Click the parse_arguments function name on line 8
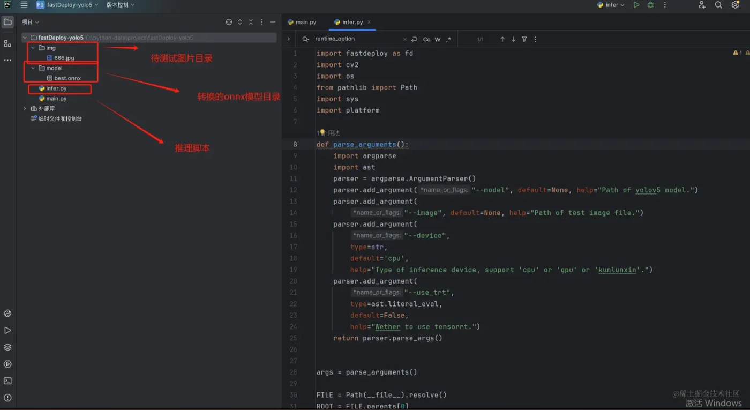Viewport: 750px width, 410px height. 365,145
